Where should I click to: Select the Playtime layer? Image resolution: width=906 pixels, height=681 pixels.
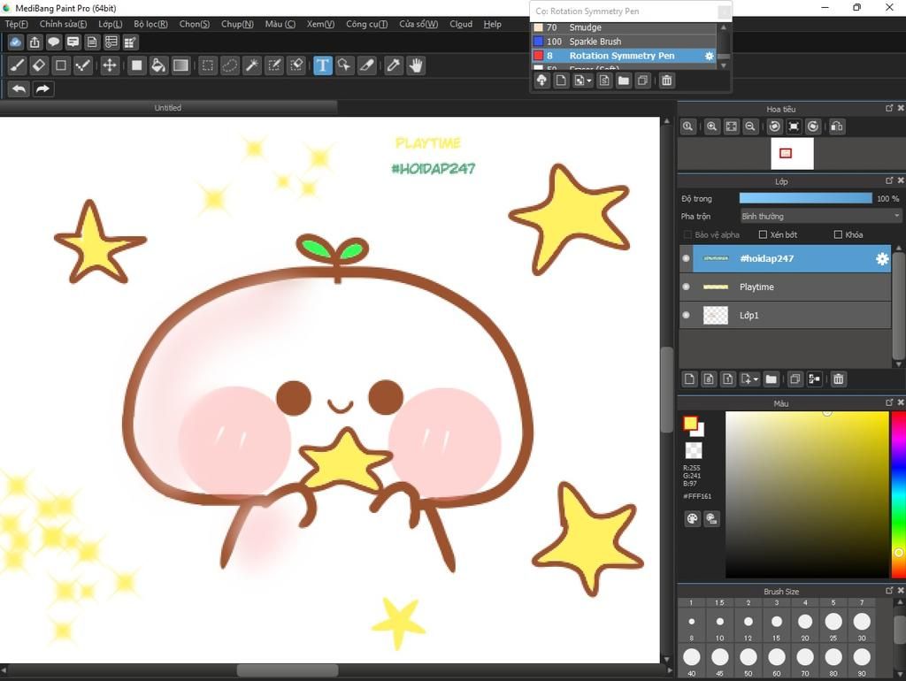click(x=786, y=287)
